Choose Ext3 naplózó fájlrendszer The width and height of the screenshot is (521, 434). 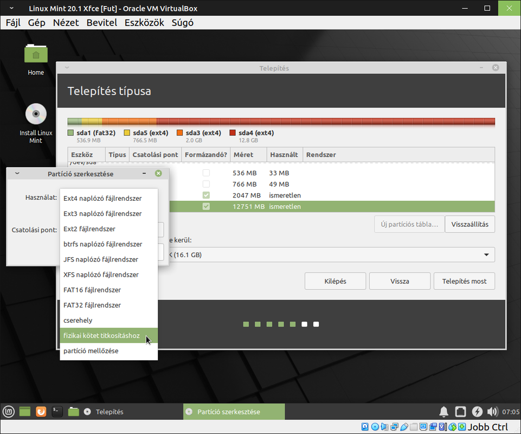(108, 214)
